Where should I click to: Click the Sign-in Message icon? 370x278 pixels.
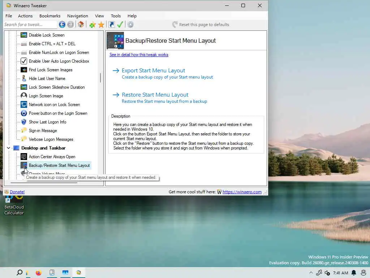[24, 130]
